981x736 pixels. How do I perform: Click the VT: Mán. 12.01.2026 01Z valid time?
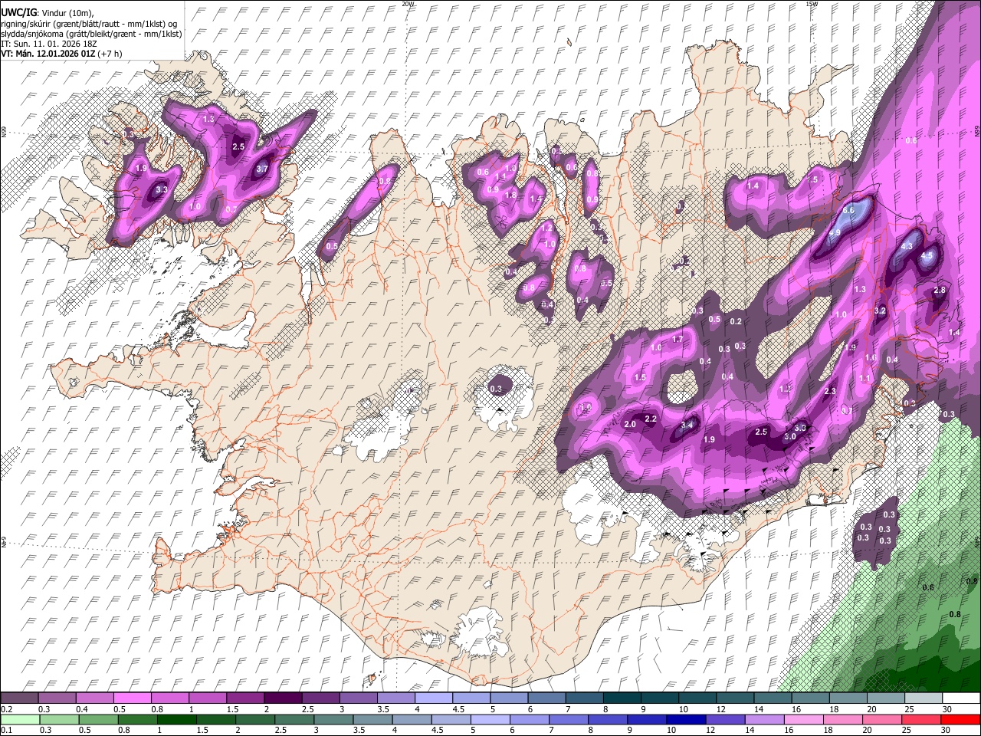(48, 54)
